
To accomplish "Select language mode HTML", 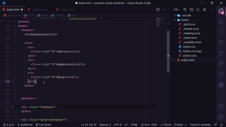I will click(x=134, y=125).
